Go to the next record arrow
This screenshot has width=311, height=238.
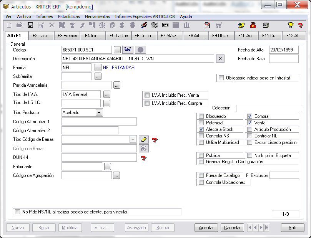[261, 228]
